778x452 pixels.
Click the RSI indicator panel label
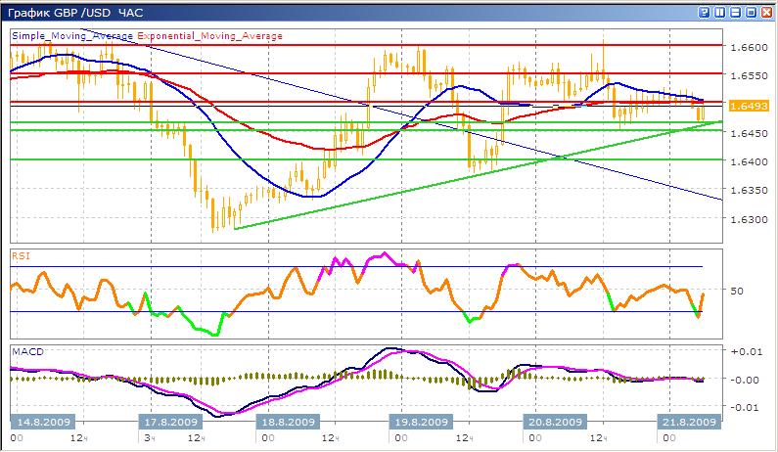tap(20, 254)
